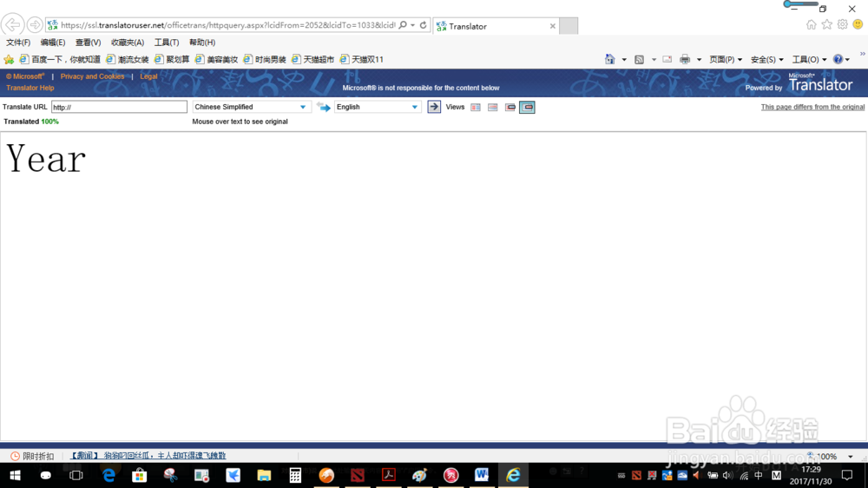Image resolution: width=868 pixels, height=488 pixels.
Task: Click the RSS feeds icon
Action: pos(640,59)
